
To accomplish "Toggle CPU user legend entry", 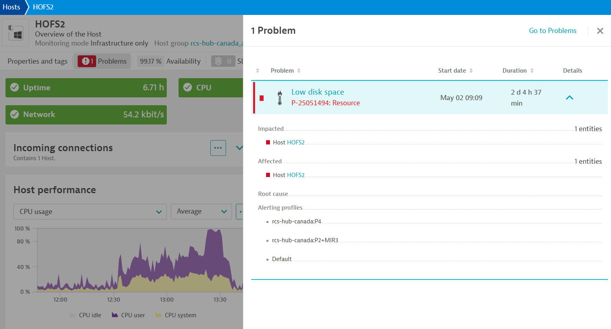I will pyautogui.click(x=128, y=315).
